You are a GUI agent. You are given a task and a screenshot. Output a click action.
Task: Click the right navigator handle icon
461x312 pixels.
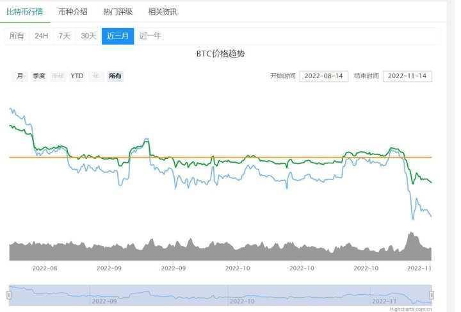[432, 295]
